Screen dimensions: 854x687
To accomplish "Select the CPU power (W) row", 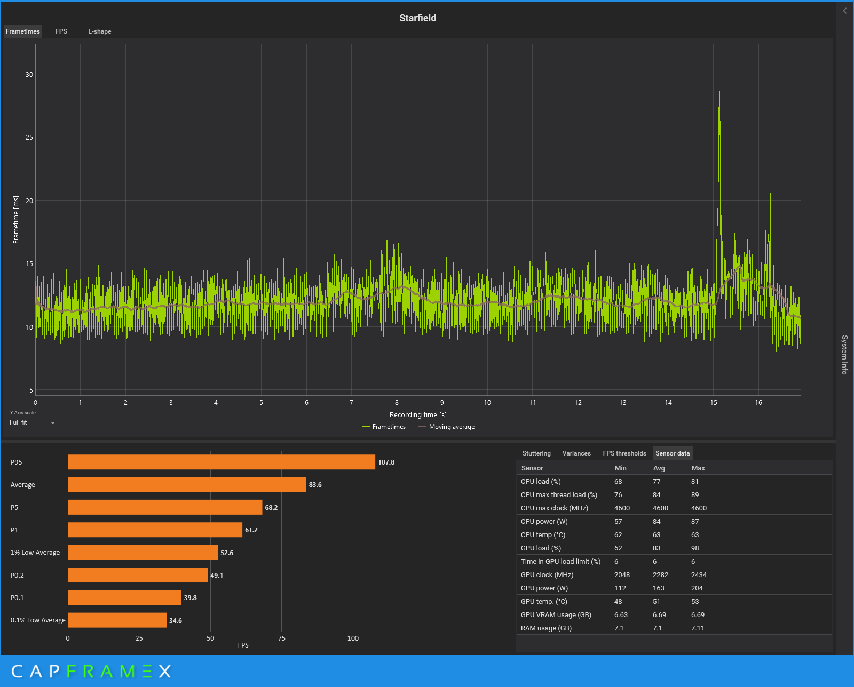I will coord(674,521).
